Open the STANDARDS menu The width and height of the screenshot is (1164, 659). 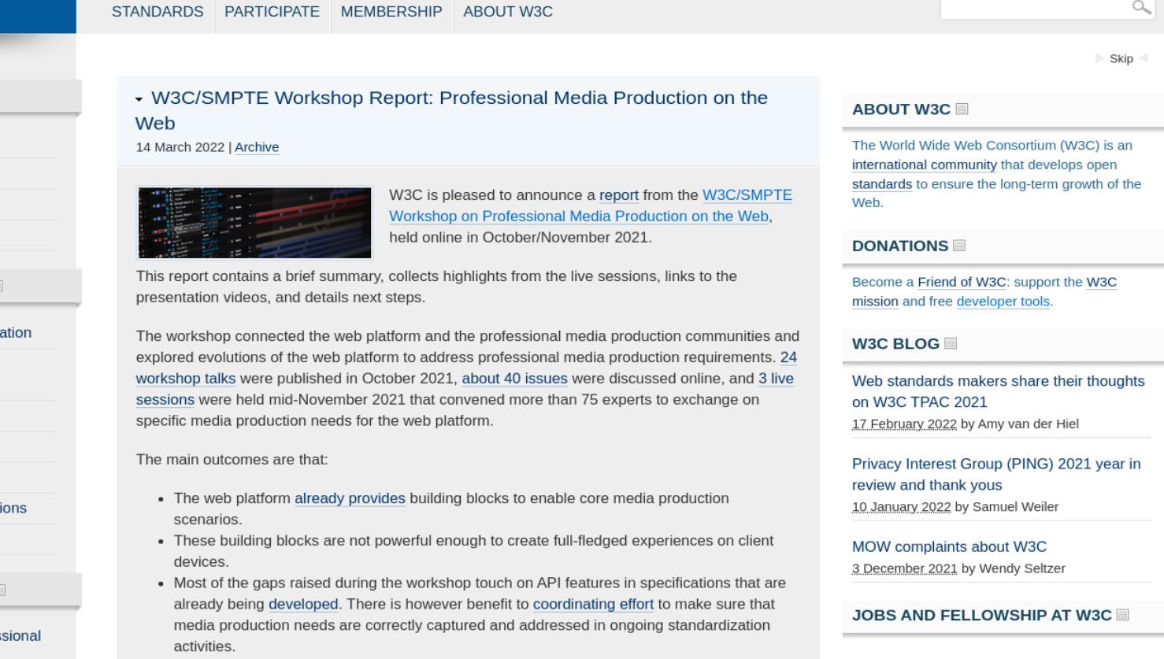(158, 12)
